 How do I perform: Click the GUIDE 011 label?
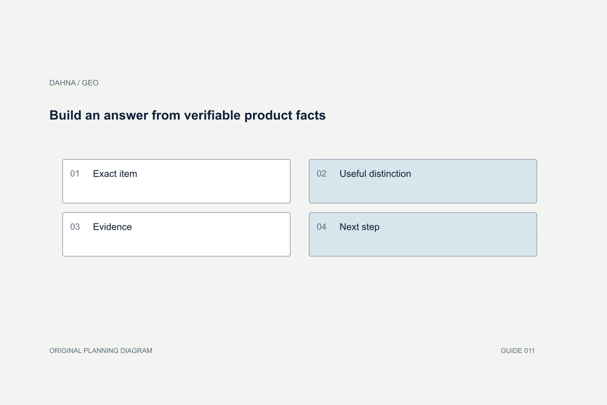pos(517,351)
